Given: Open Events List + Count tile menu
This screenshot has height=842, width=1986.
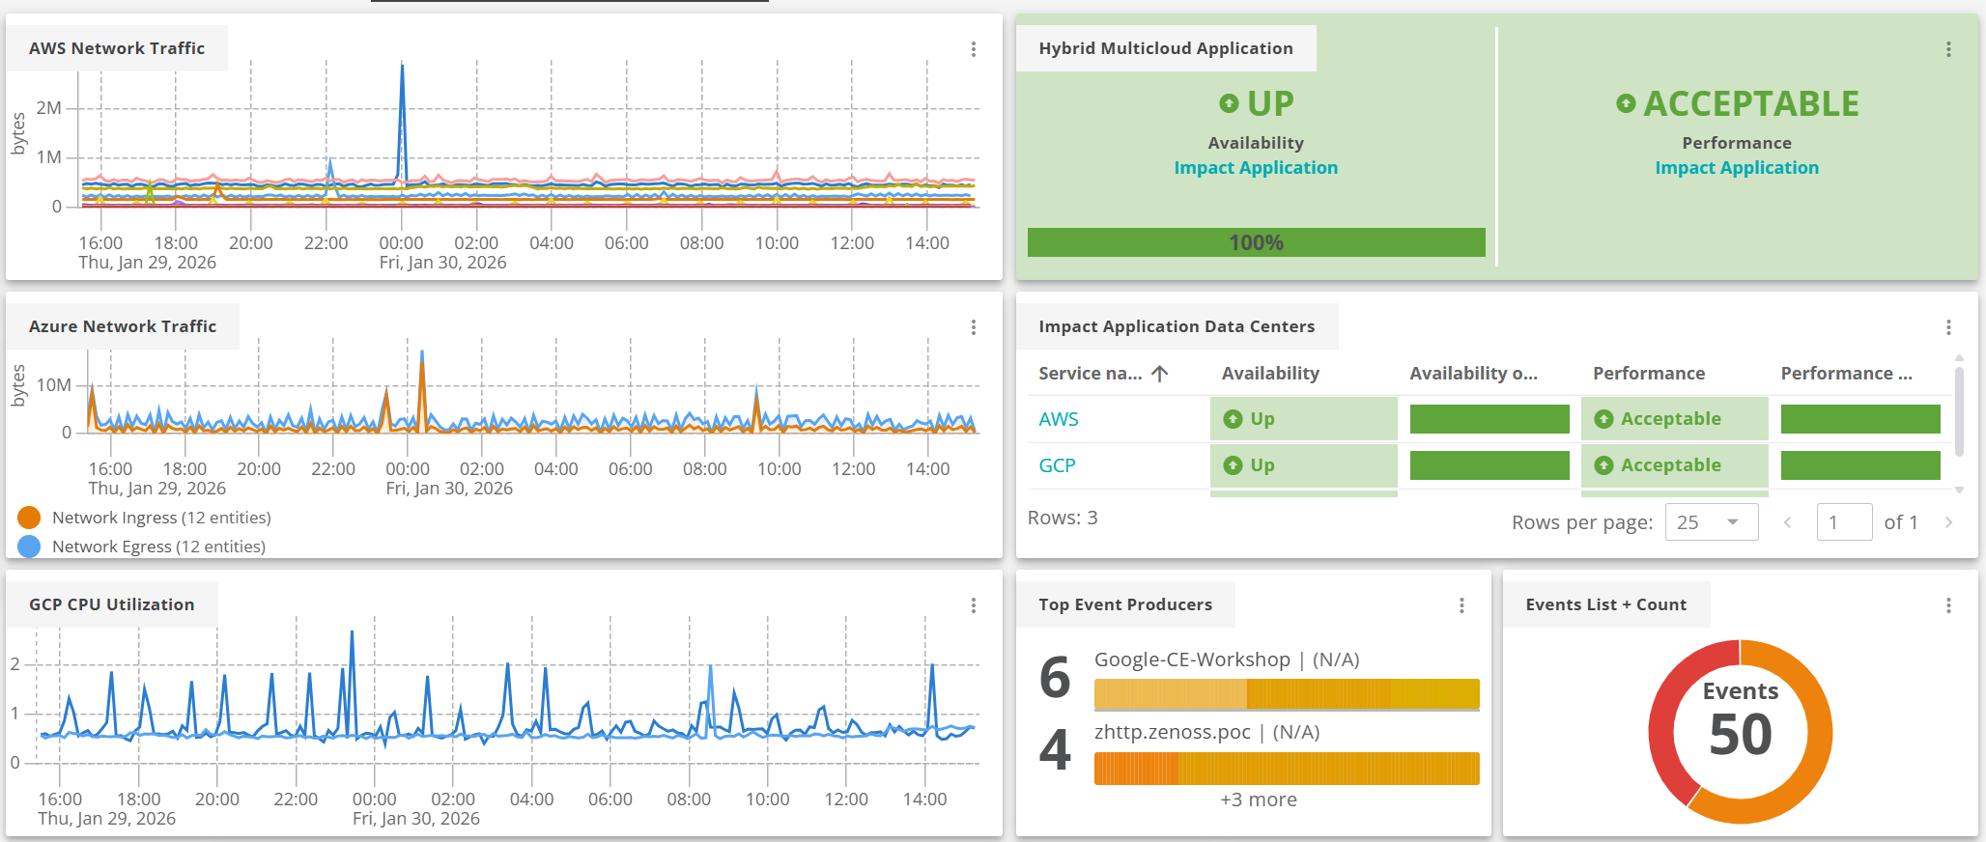Looking at the screenshot, I should (1948, 605).
